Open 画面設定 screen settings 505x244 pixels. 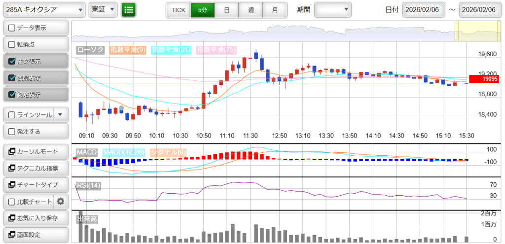pos(36,235)
